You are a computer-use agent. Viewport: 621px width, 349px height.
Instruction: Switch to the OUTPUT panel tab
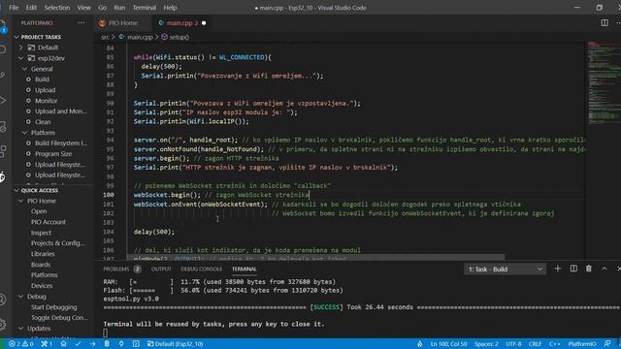161,270
